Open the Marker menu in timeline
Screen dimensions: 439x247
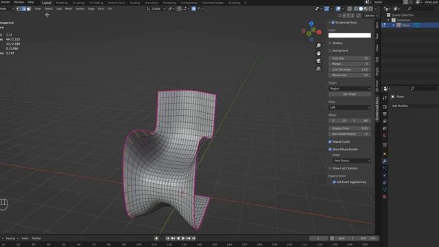(x=36, y=238)
